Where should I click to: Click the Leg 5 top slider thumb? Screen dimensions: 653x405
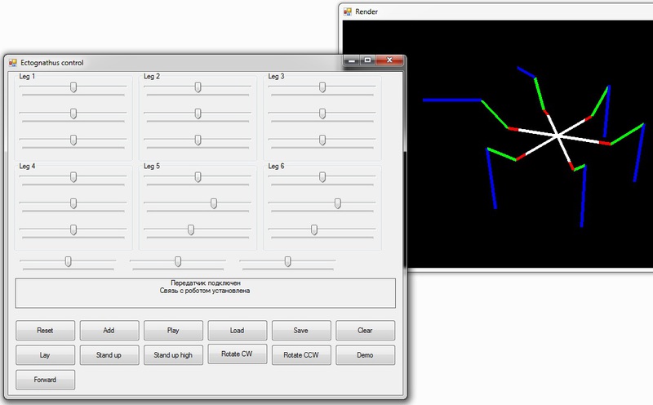tap(198, 177)
